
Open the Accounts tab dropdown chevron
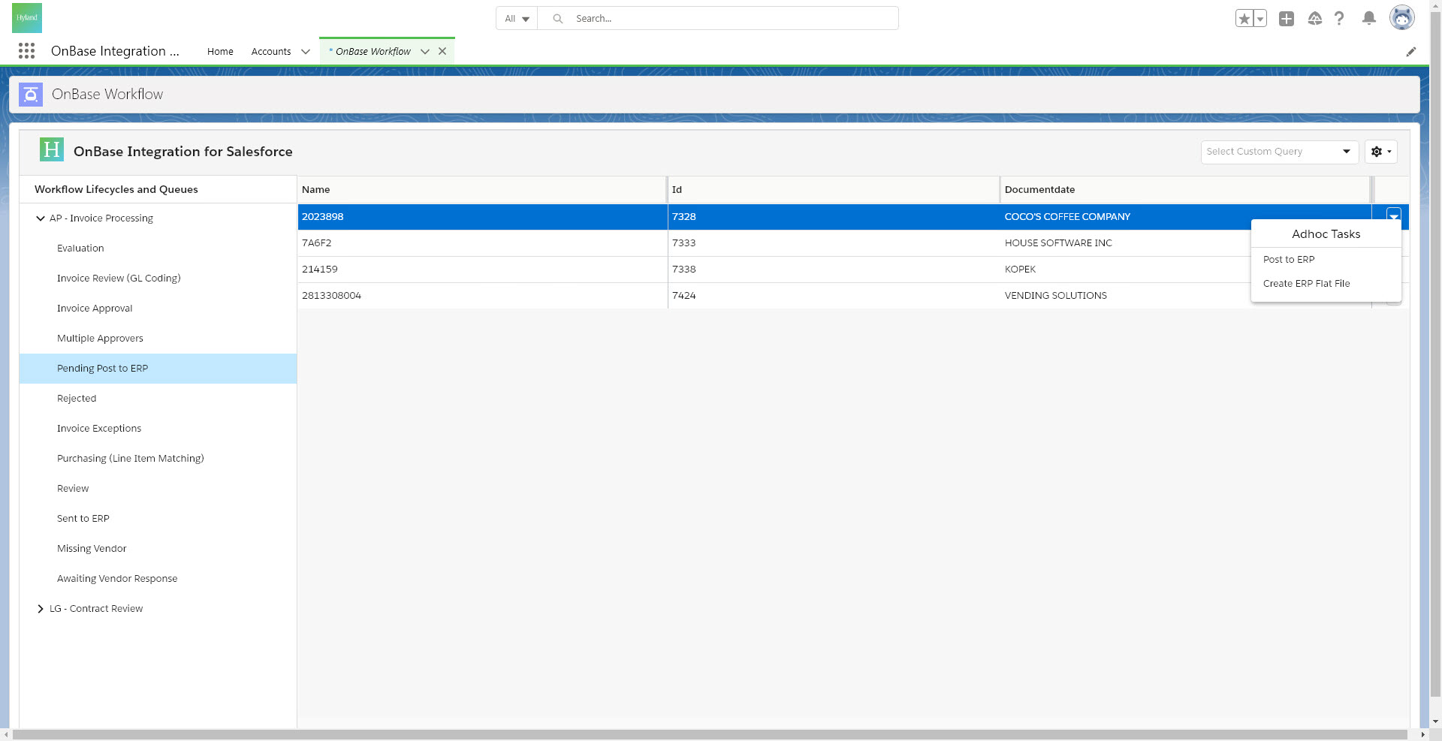[x=306, y=52]
